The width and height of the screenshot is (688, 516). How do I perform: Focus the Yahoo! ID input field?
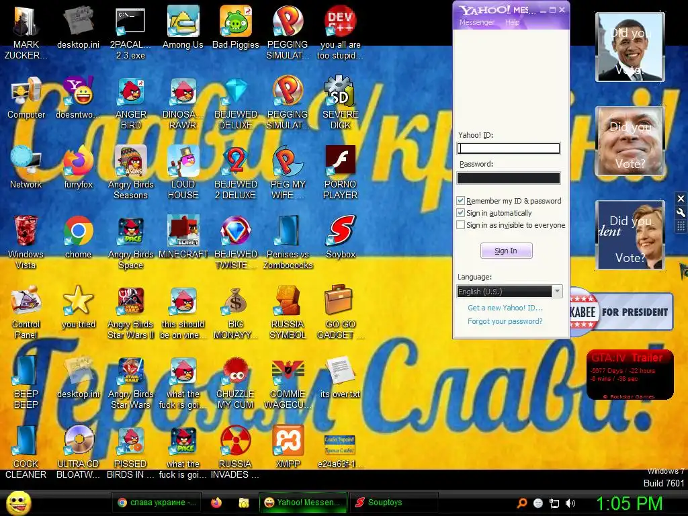(509, 148)
